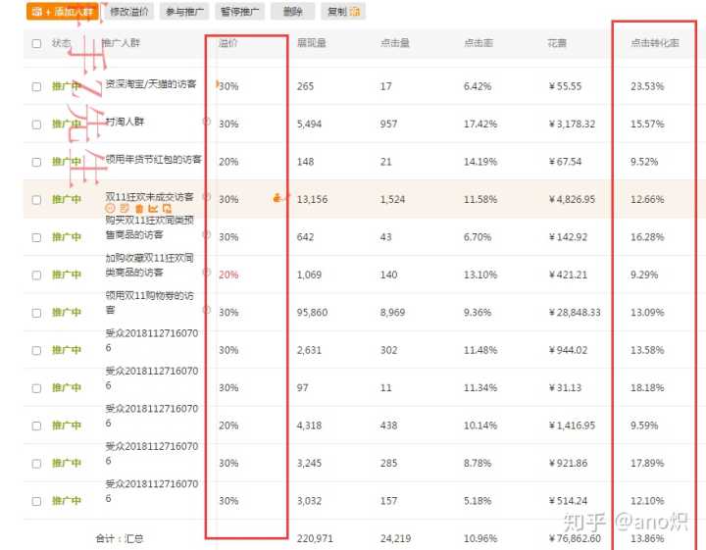Select checkbox for 领用双11购物券的访客 row
The height and width of the screenshot is (550, 706).
coord(36,313)
